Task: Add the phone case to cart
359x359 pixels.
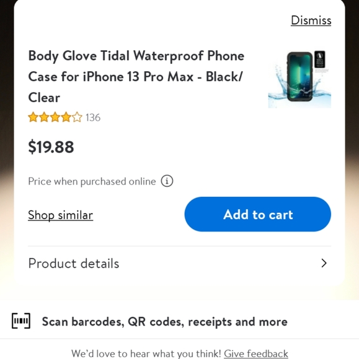Action: [257, 214]
